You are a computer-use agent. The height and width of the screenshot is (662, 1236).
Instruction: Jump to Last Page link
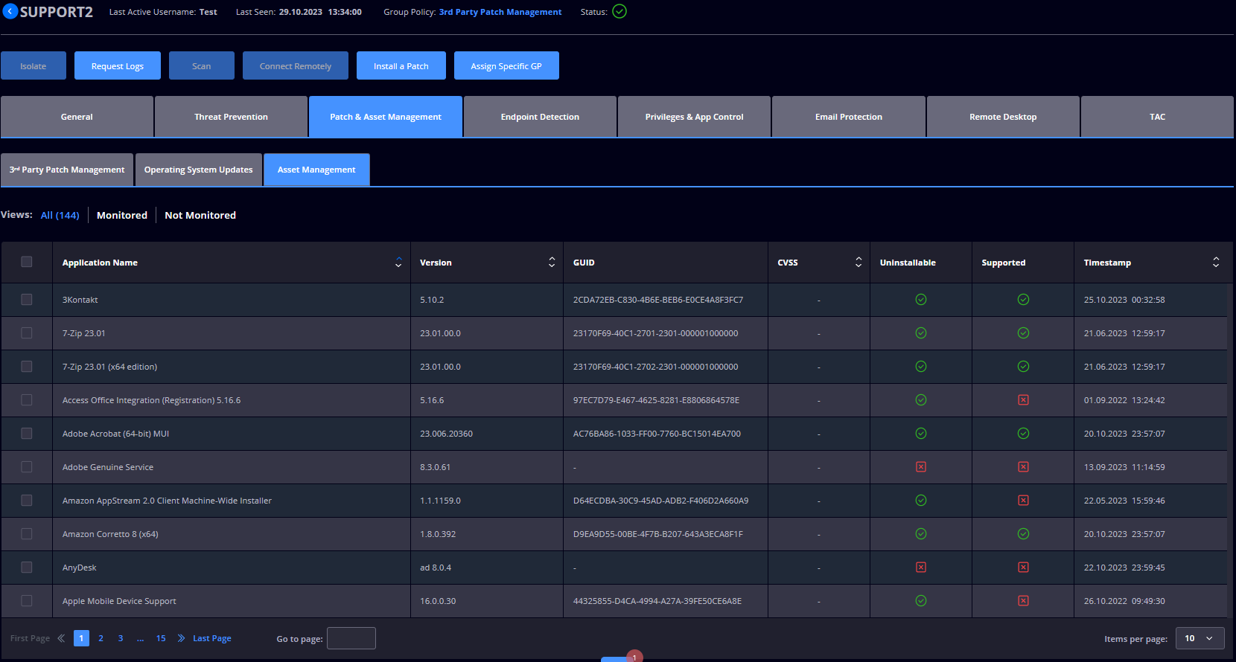pos(212,638)
